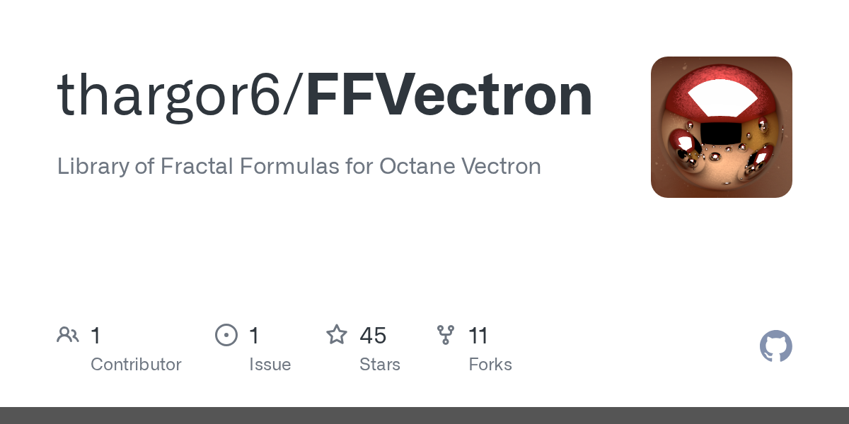Viewport: 849px width, 424px height.
Task: Click the contributors people icon
Action: point(68,335)
